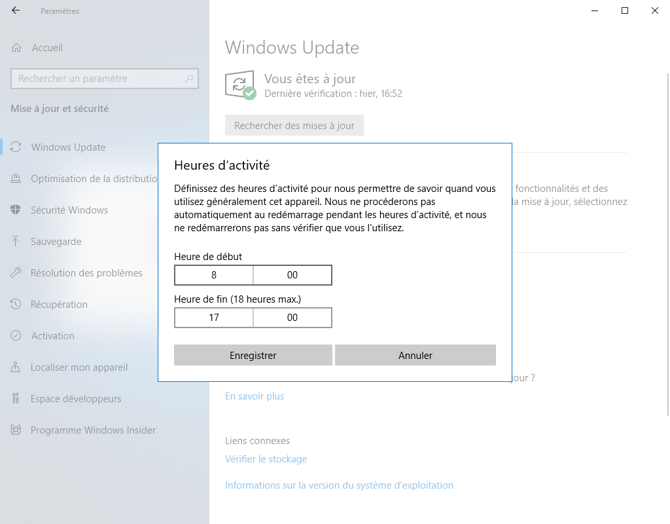Click the Enregistrer button

253,356
